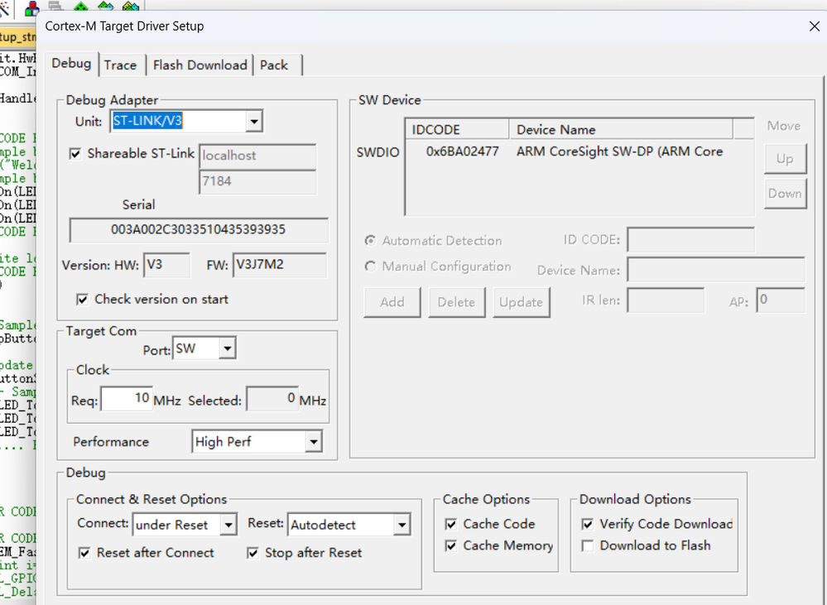Switch to the Trace tab
This screenshot has height=605, width=827.
coord(120,65)
